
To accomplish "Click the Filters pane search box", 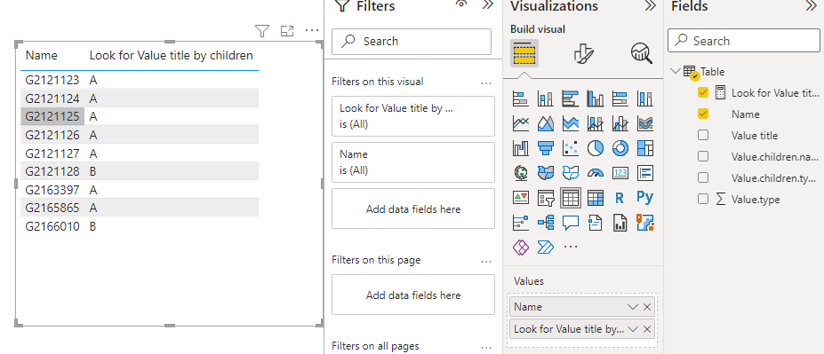I will pos(412,42).
